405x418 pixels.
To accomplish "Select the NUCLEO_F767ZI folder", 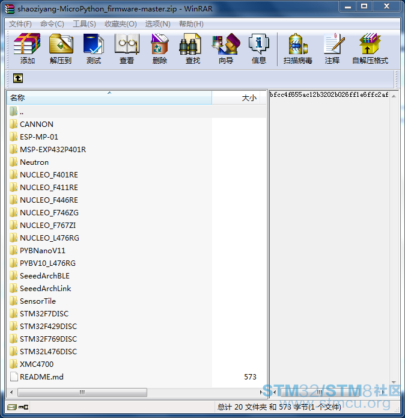I will (x=43, y=226).
